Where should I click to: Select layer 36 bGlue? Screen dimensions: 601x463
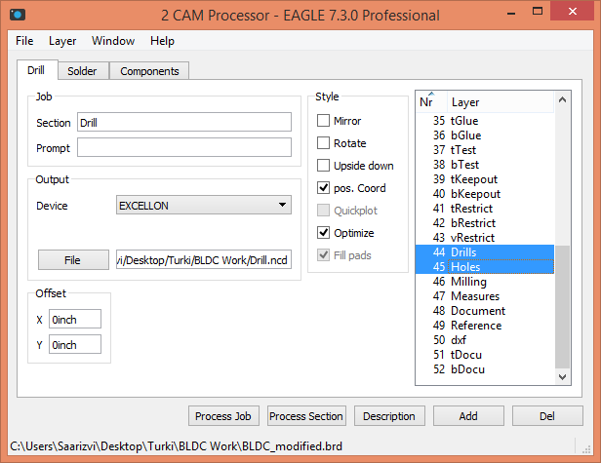[485, 135]
